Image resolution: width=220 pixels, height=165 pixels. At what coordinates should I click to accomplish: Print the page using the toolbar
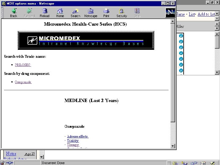click(x=106, y=13)
